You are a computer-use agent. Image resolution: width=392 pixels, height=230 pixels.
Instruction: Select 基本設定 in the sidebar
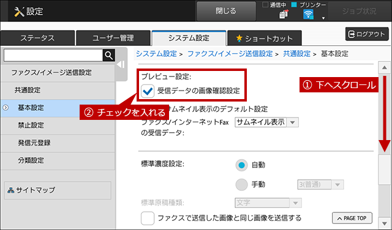click(58, 108)
